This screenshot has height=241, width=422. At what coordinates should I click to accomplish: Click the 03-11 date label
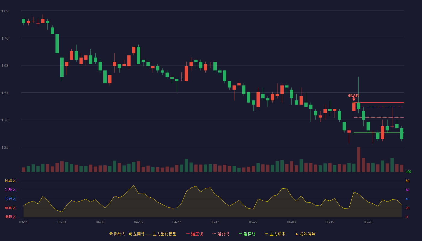click(x=24, y=222)
